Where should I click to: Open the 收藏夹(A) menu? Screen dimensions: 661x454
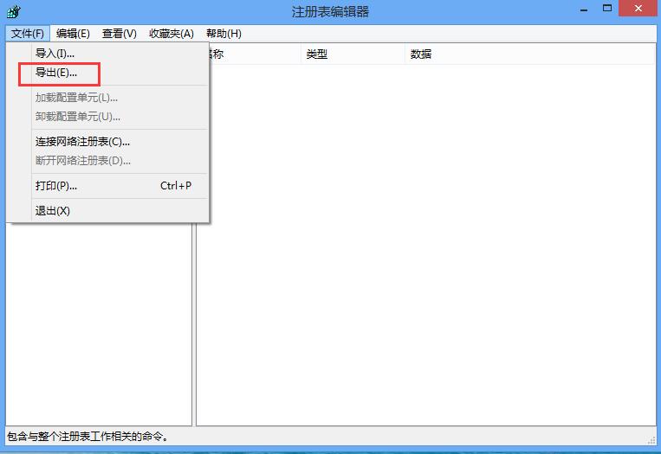(x=172, y=34)
